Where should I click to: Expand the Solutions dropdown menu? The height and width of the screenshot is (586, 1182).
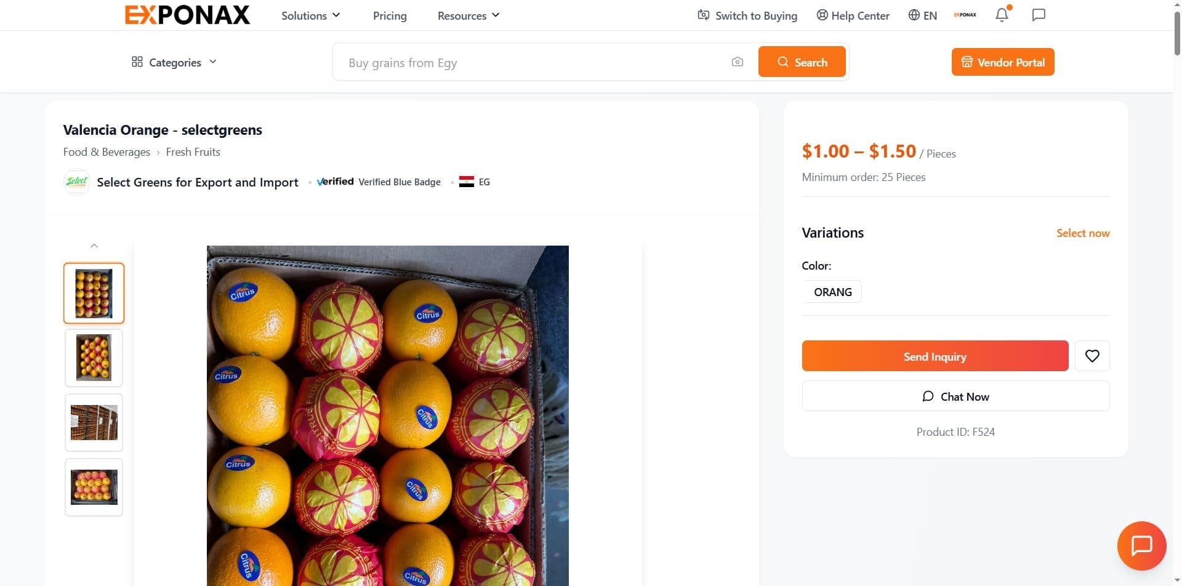click(x=310, y=15)
